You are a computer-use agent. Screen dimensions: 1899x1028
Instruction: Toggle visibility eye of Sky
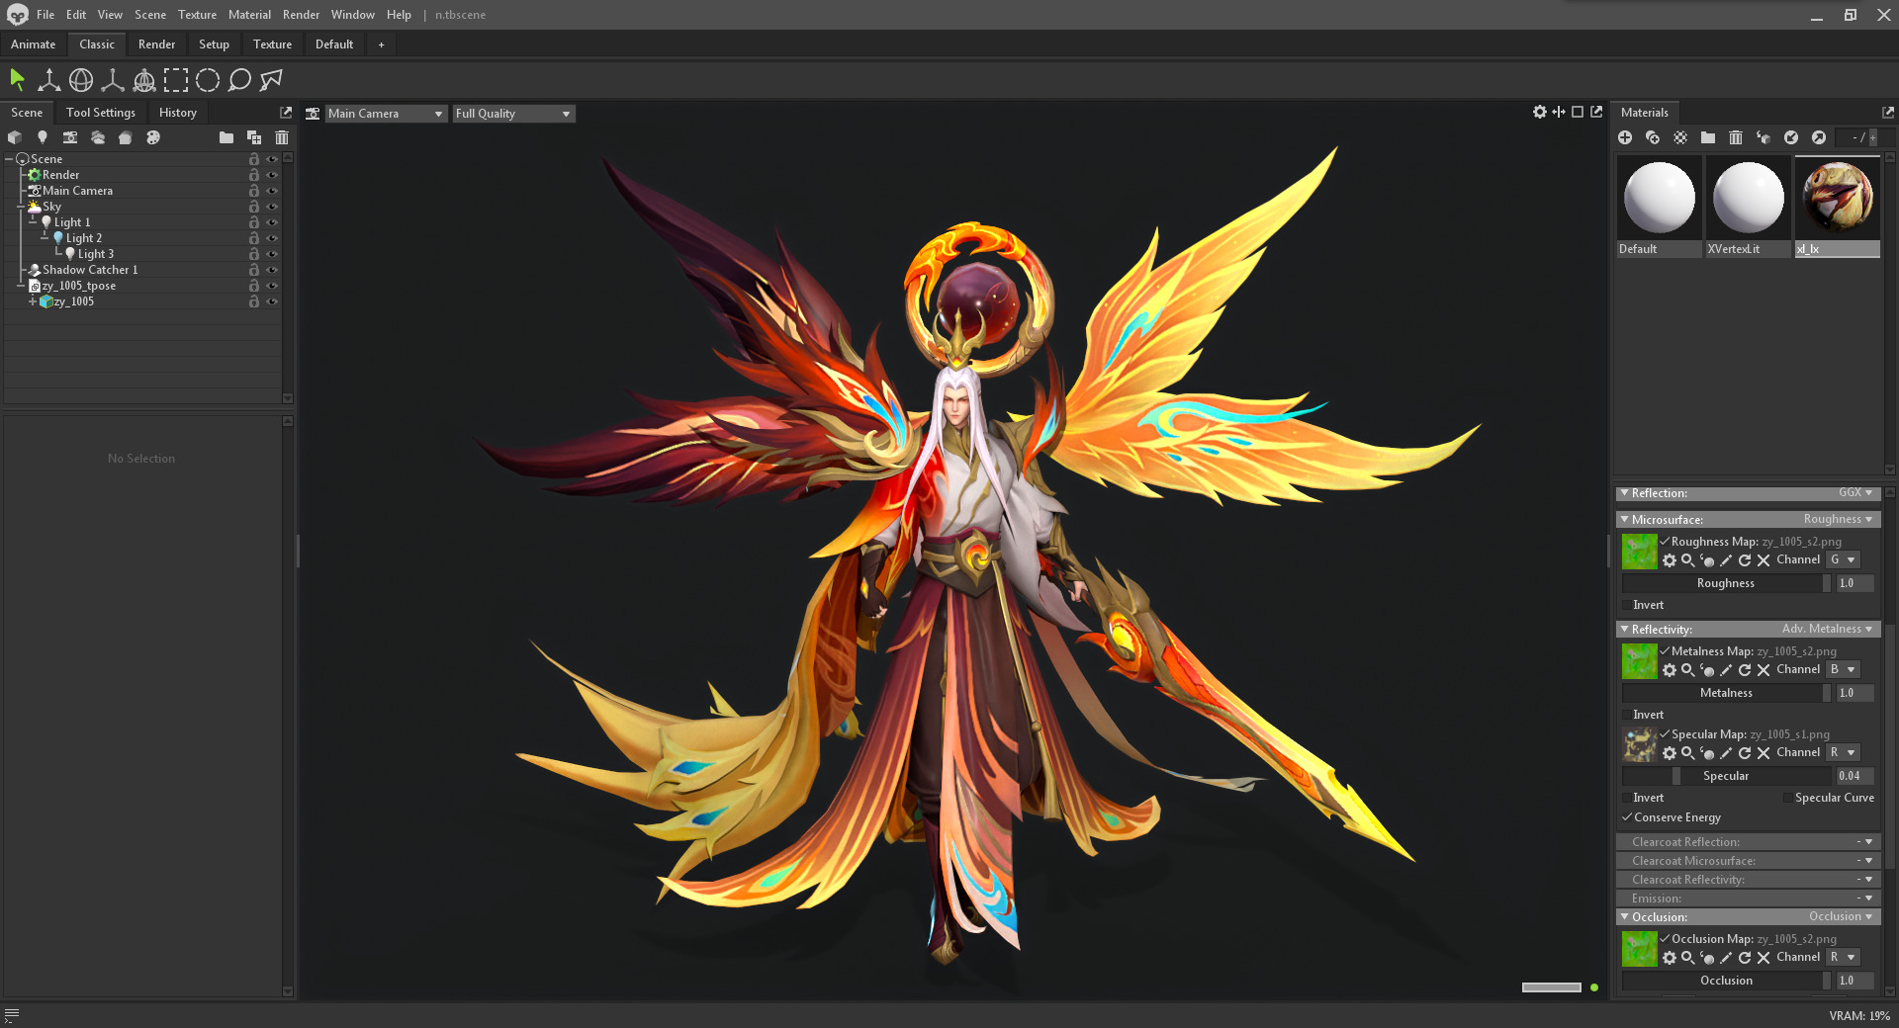pyautogui.click(x=272, y=207)
